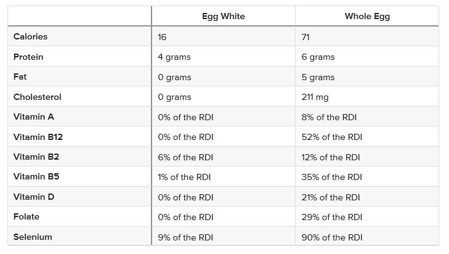Image resolution: width=449 pixels, height=254 pixels.
Task: Select the Calories row label
Action: (x=30, y=37)
